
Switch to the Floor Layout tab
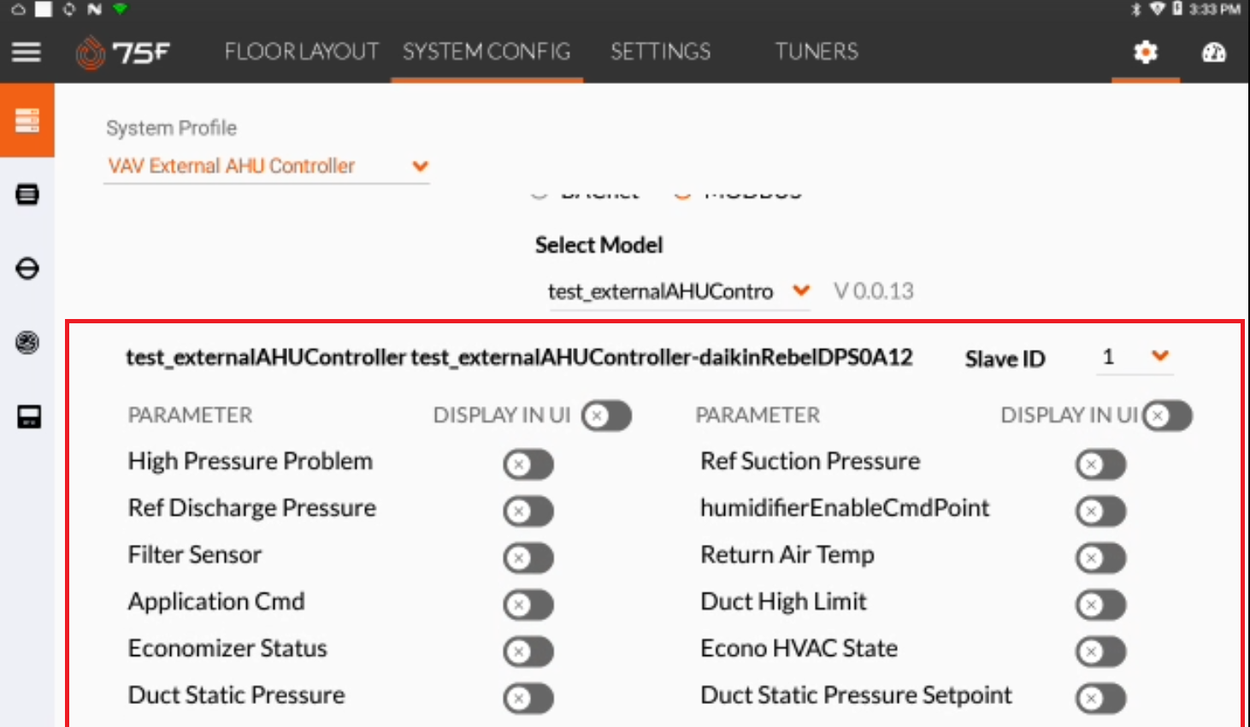[x=301, y=51]
